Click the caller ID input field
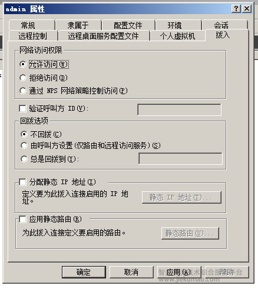This screenshot has width=258, height=289. point(180,110)
